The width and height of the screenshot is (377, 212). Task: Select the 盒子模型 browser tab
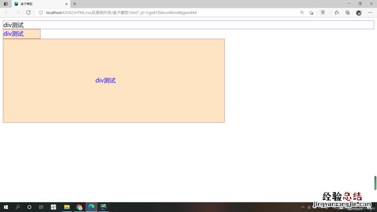[41, 4]
